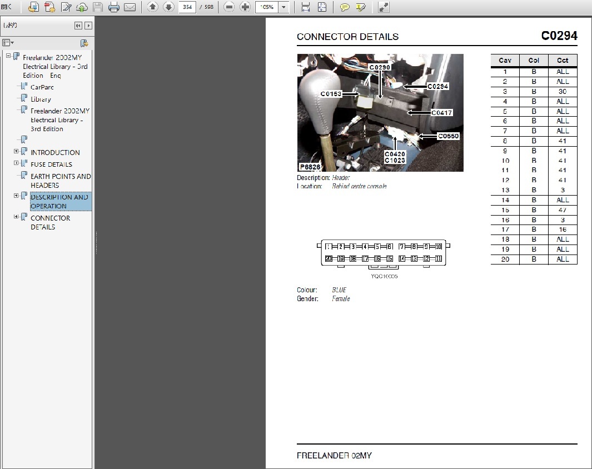Click the CarParc bookmark icon

pyautogui.click(x=24, y=86)
